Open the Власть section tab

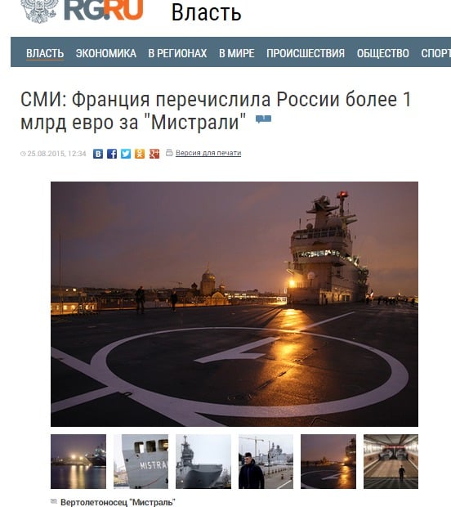coord(45,53)
